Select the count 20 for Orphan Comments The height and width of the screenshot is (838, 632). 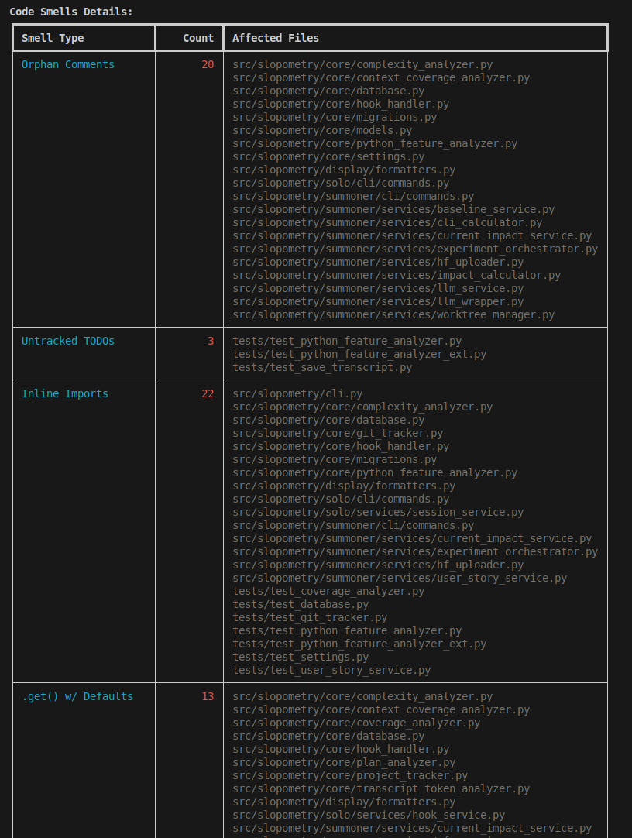pyautogui.click(x=208, y=64)
